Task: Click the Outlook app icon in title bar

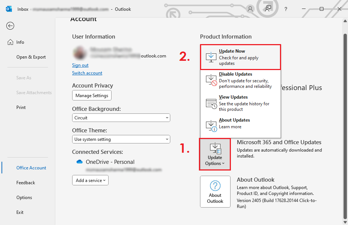Action: [x=8, y=9]
